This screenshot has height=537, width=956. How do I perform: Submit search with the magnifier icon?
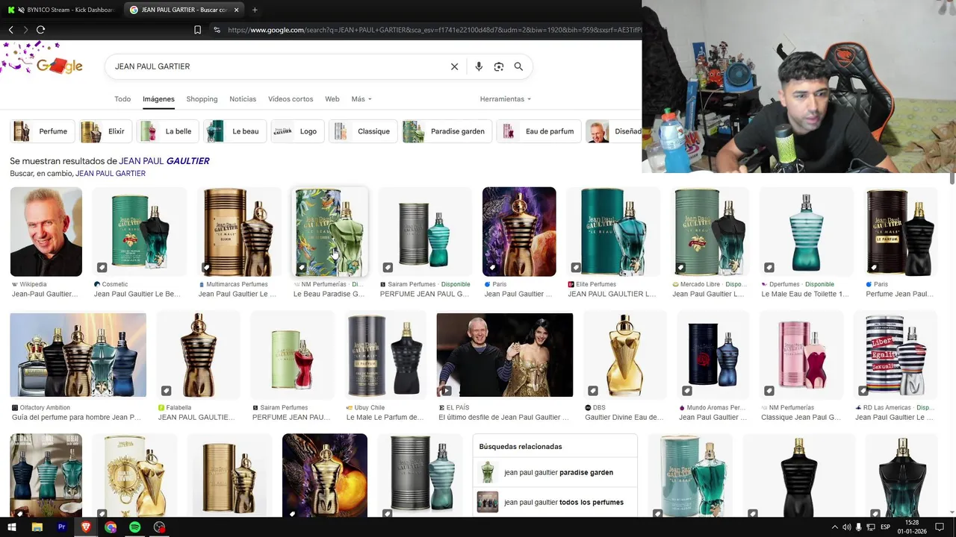click(x=518, y=66)
